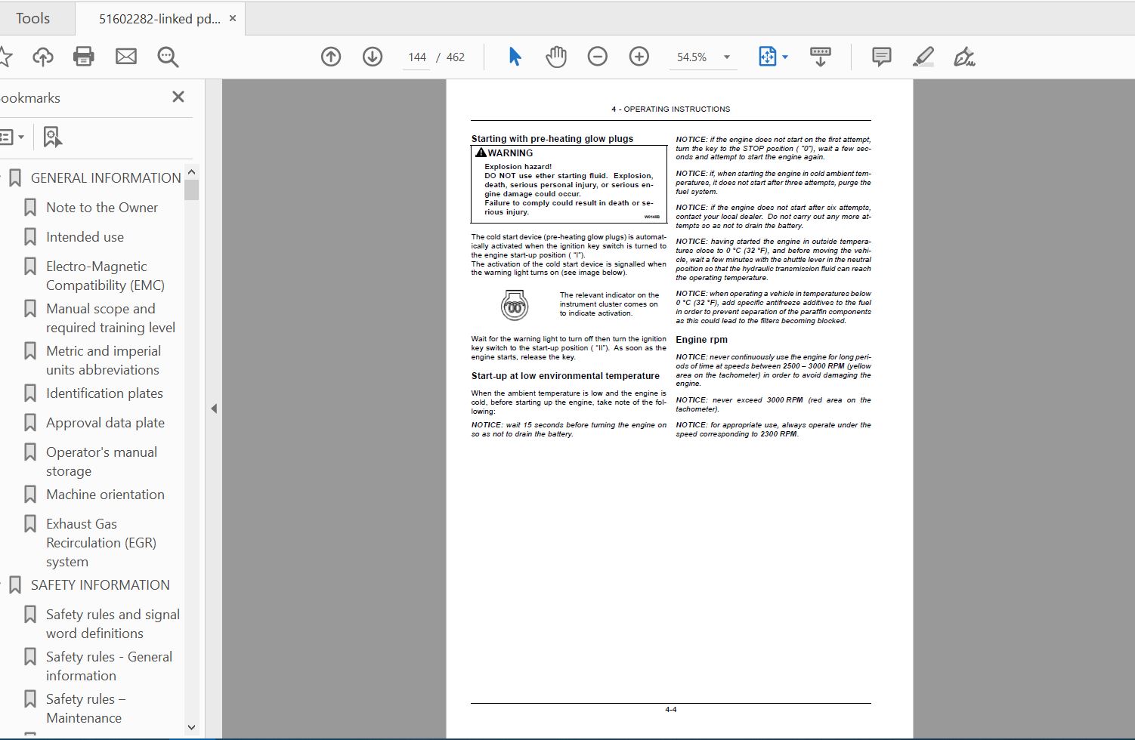
Task: Click the page number field showing 144
Action: point(417,57)
